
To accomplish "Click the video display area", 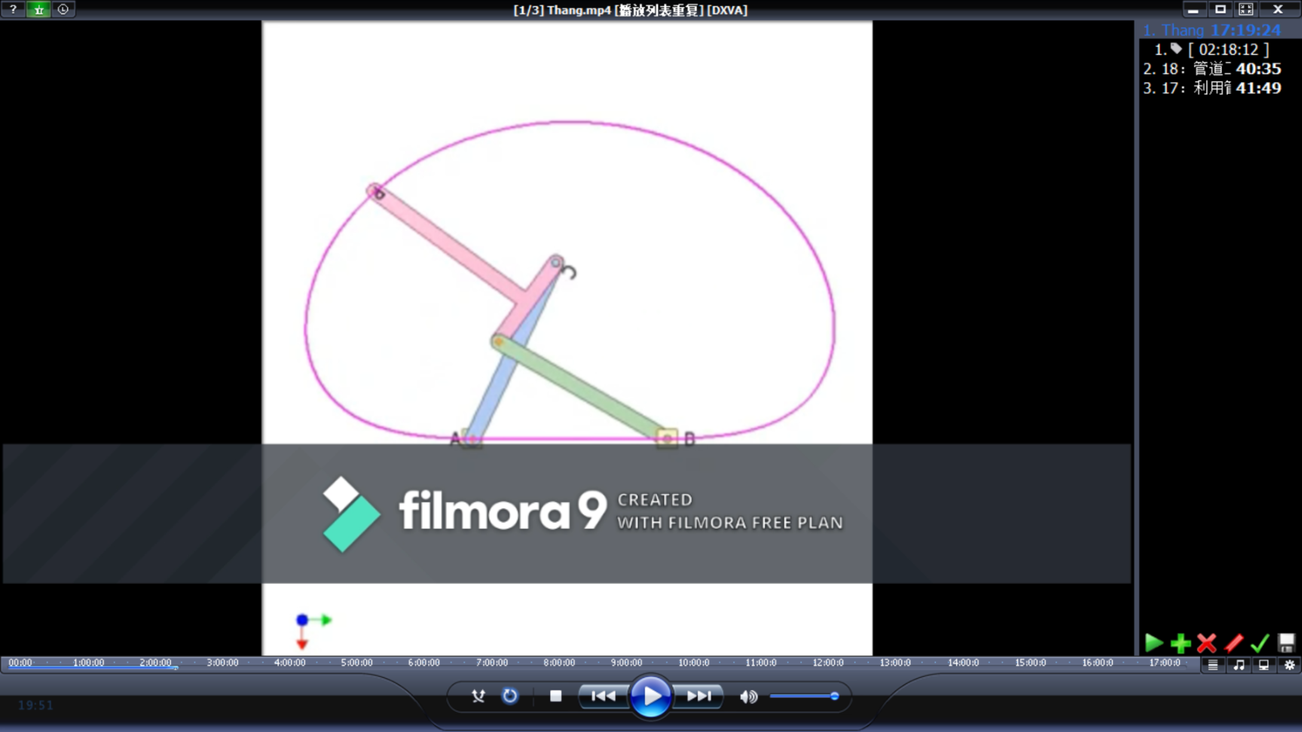I will tap(567, 337).
